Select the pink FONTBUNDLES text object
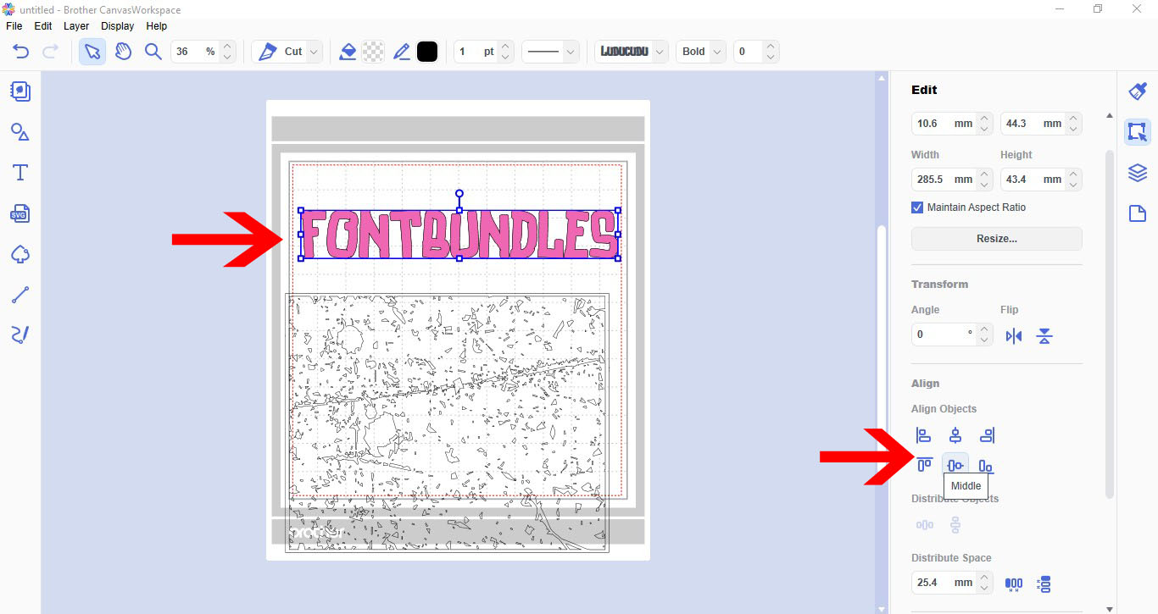 pyautogui.click(x=459, y=235)
